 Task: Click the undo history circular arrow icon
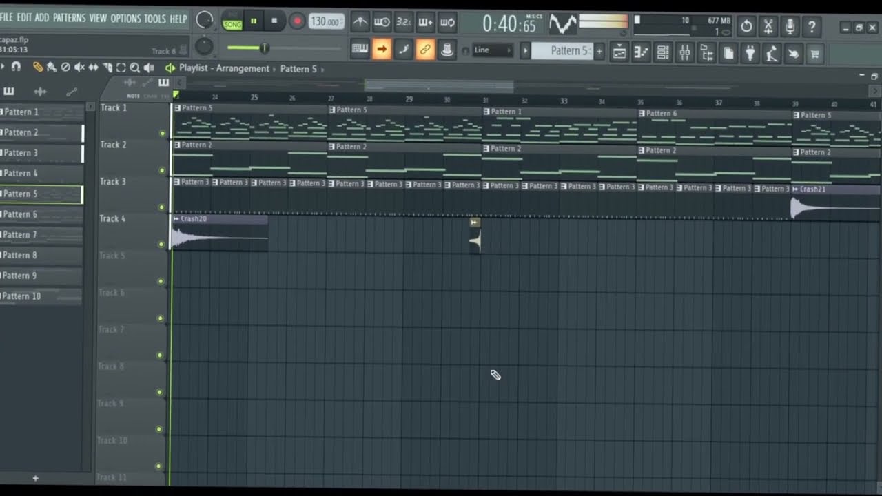[x=746, y=27]
